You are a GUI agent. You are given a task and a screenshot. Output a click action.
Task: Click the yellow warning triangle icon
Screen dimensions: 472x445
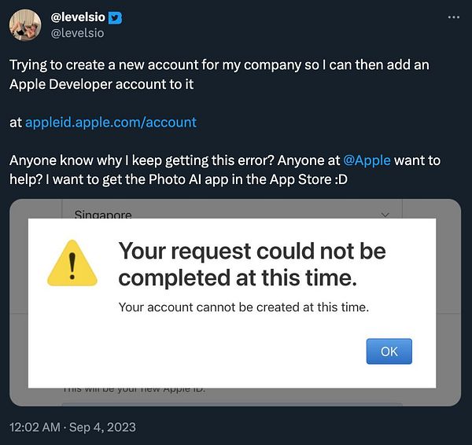72,263
